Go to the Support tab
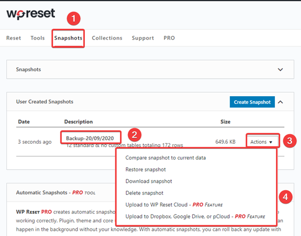301x236 pixels. 143,38
